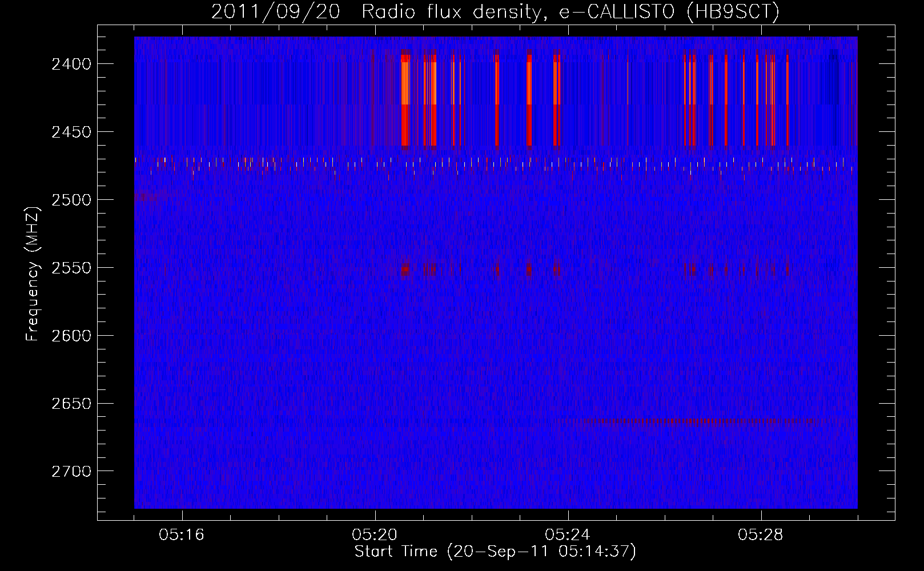The height and width of the screenshot is (571, 924).
Task: Click the wide orange burst near 2400 MHz after 05:20
Action: pyautogui.click(x=405, y=83)
